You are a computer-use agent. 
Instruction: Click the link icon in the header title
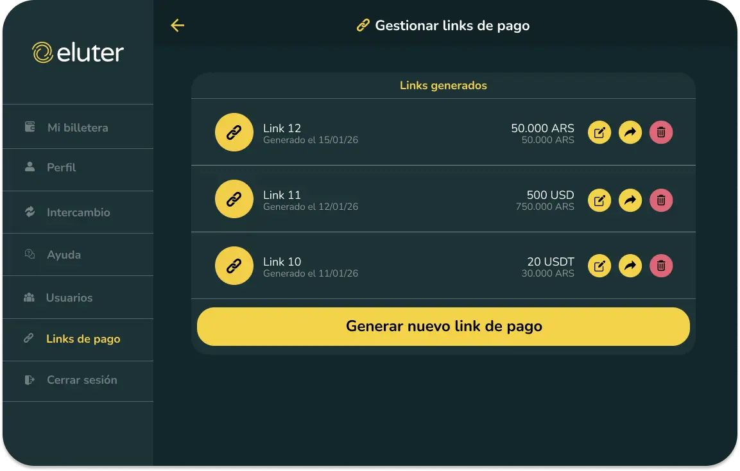tap(363, 26)
